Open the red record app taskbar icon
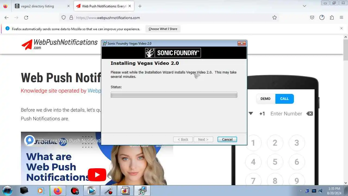The width and height of the screenshot is (348, 196). [74, 191]
